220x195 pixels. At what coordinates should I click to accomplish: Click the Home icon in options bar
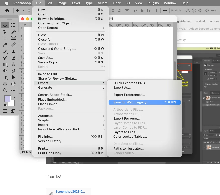click(x=7, y=11)
